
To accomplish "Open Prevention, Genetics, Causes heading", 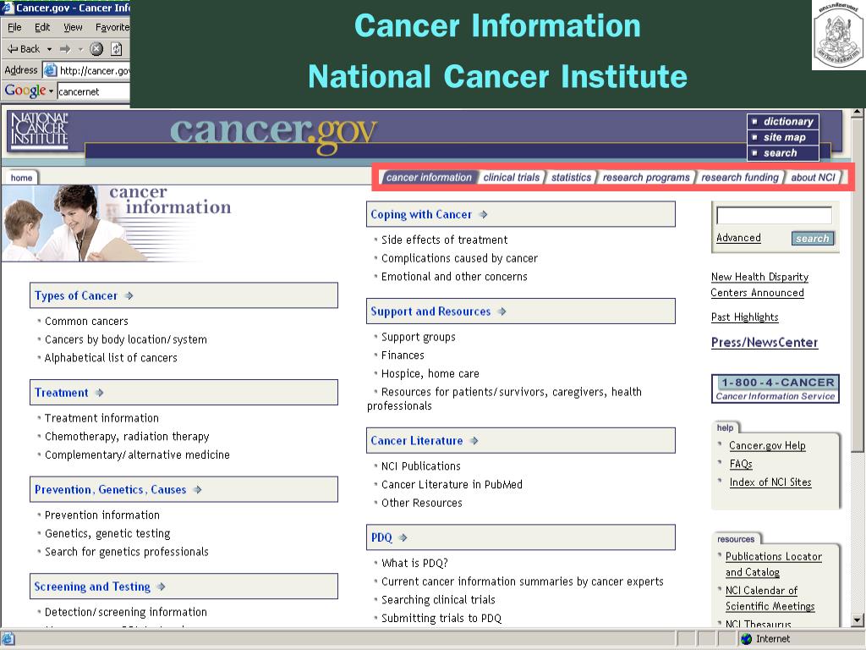I will click(111, 490).
